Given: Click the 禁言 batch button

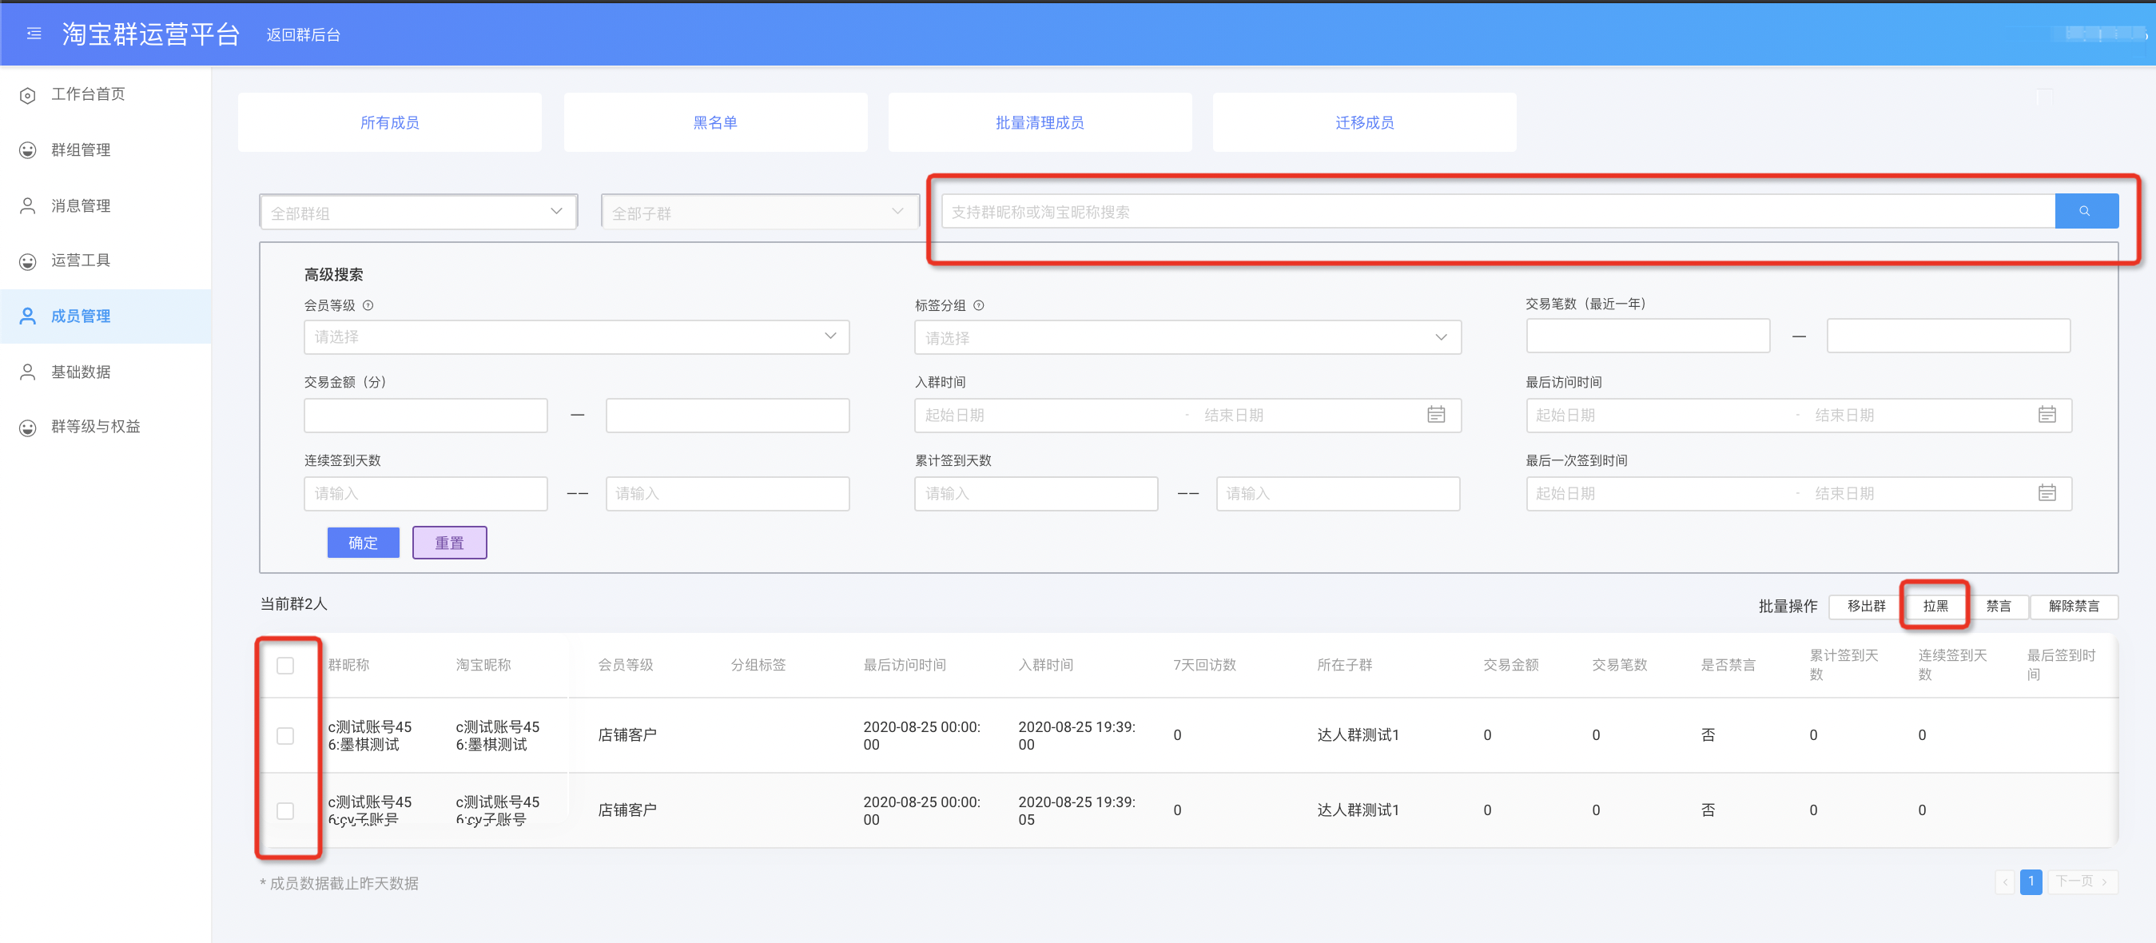Looking at the screenshot, I should pyautogui.click(x=1999, y=607).
